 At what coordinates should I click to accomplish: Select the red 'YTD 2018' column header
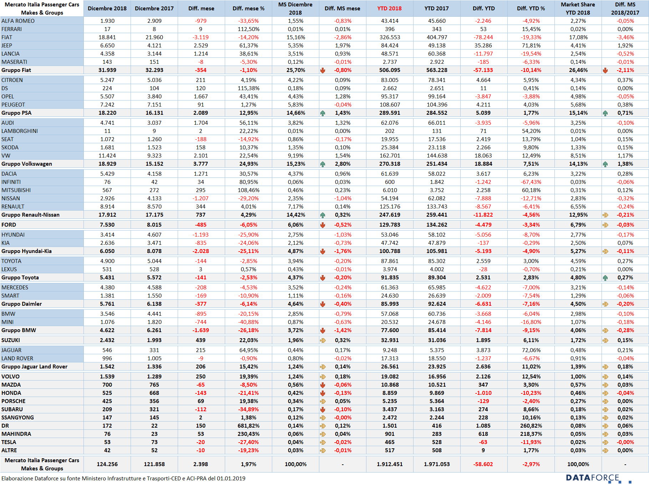coord(390,9)
